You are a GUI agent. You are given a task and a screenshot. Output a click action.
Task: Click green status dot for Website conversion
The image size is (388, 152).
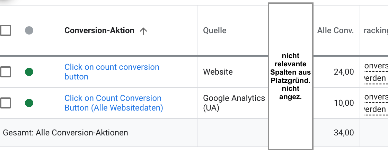tap(29, 72)
